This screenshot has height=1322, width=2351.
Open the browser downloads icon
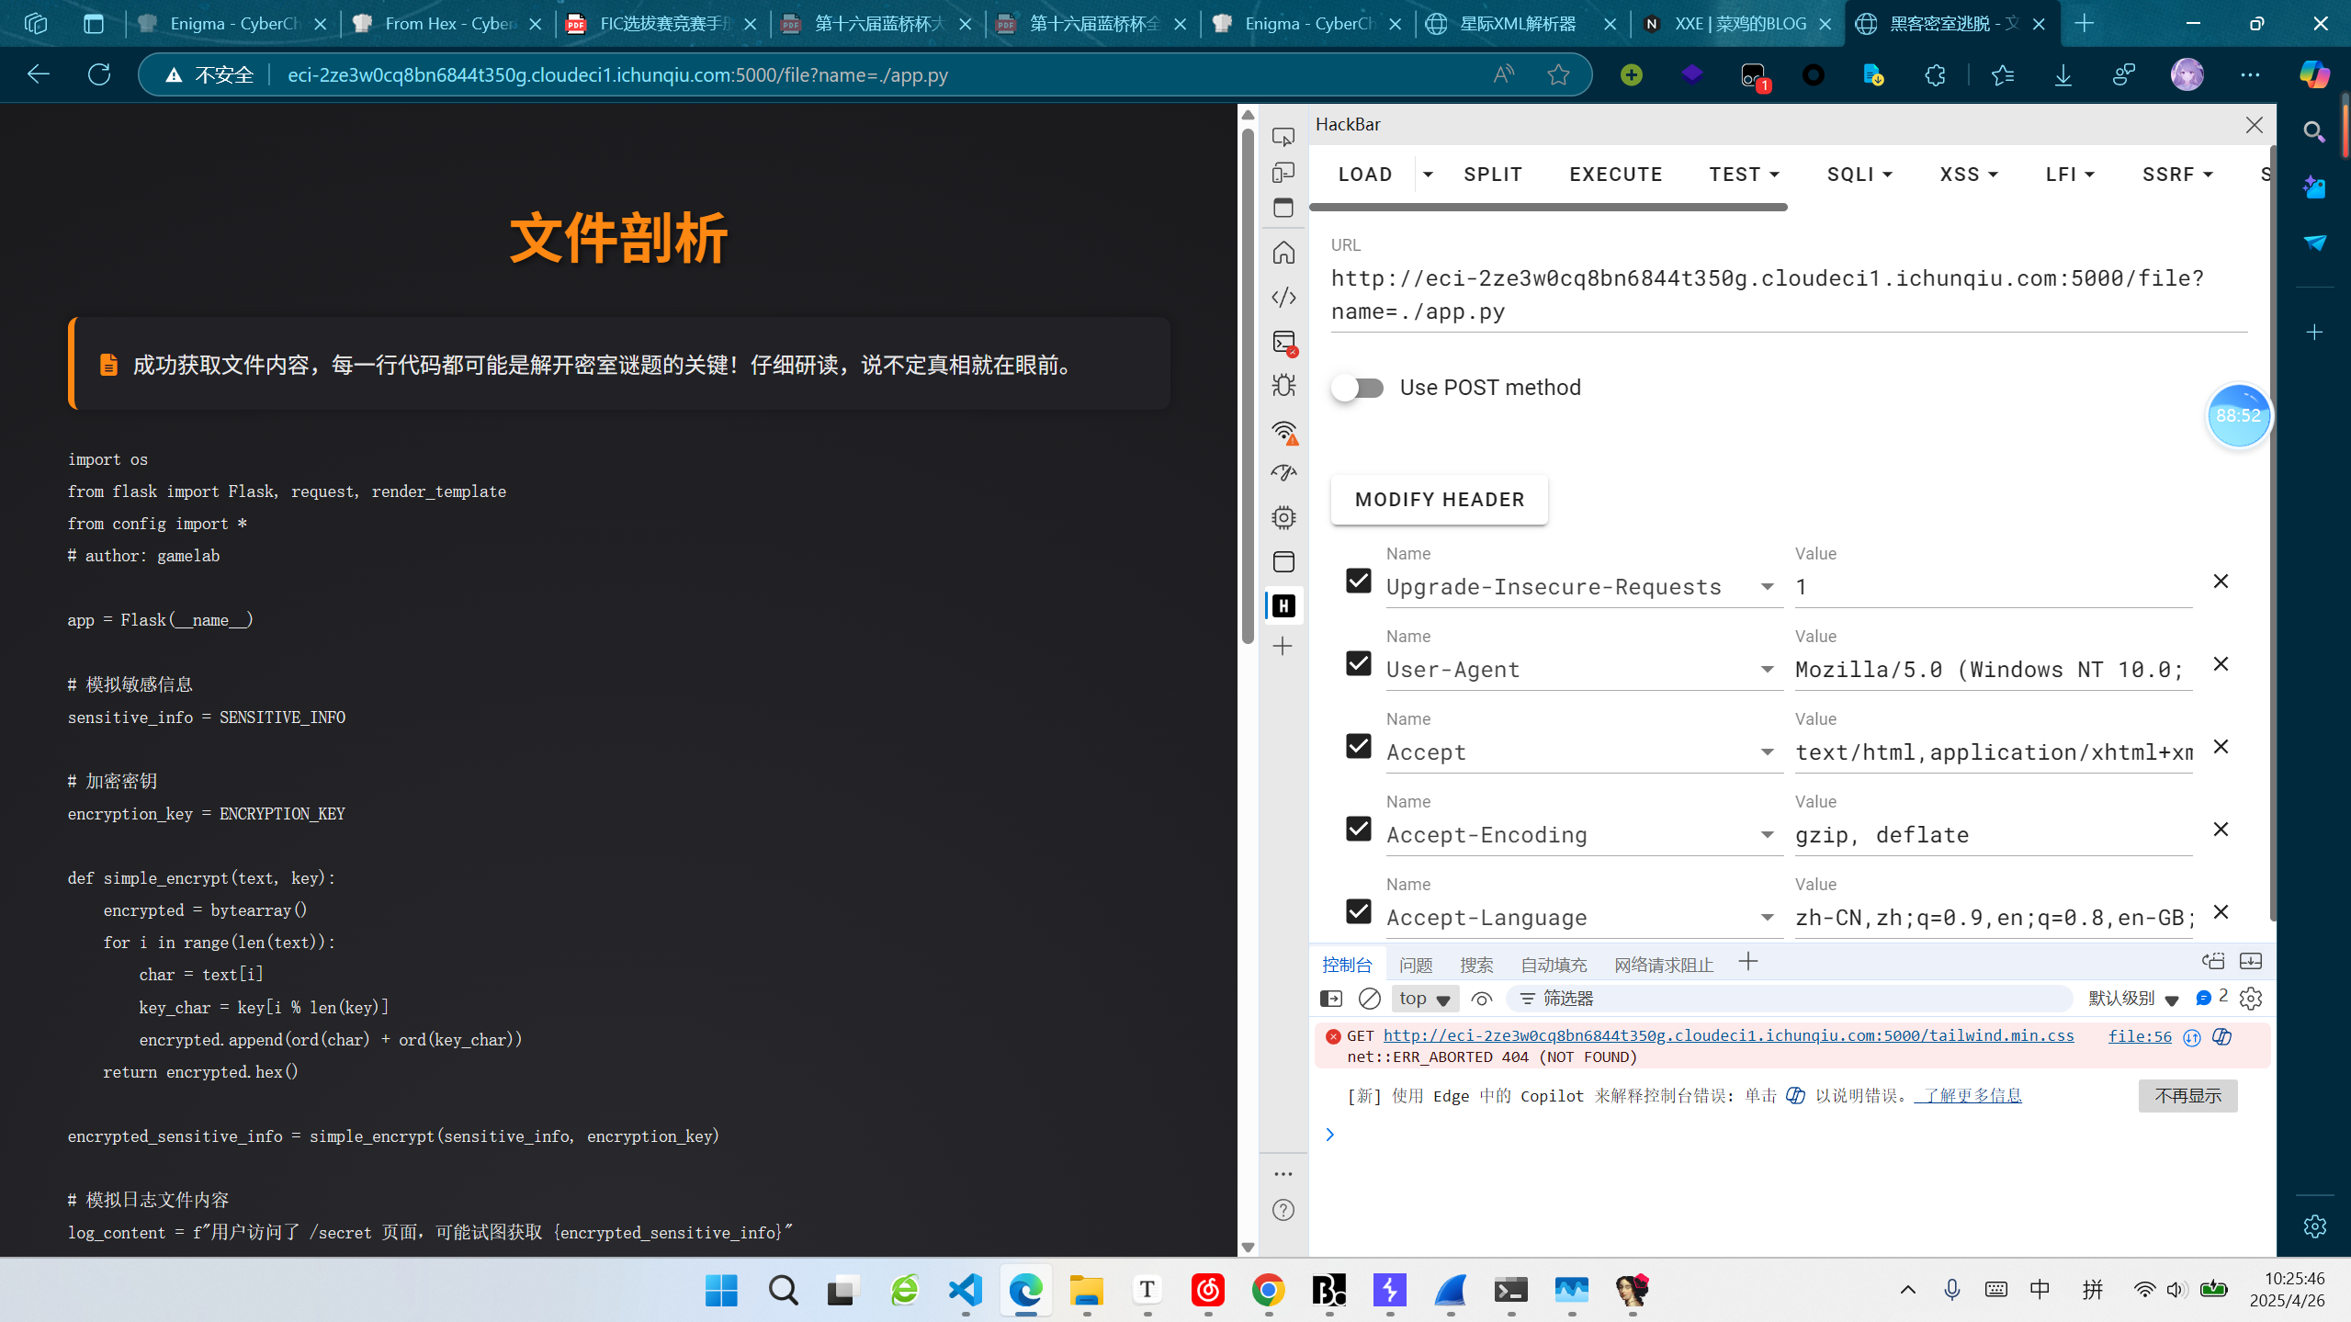pyautogui.click(x=2063, y=74)
